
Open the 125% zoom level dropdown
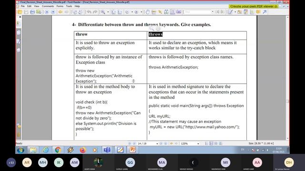[x=198, y=143]
